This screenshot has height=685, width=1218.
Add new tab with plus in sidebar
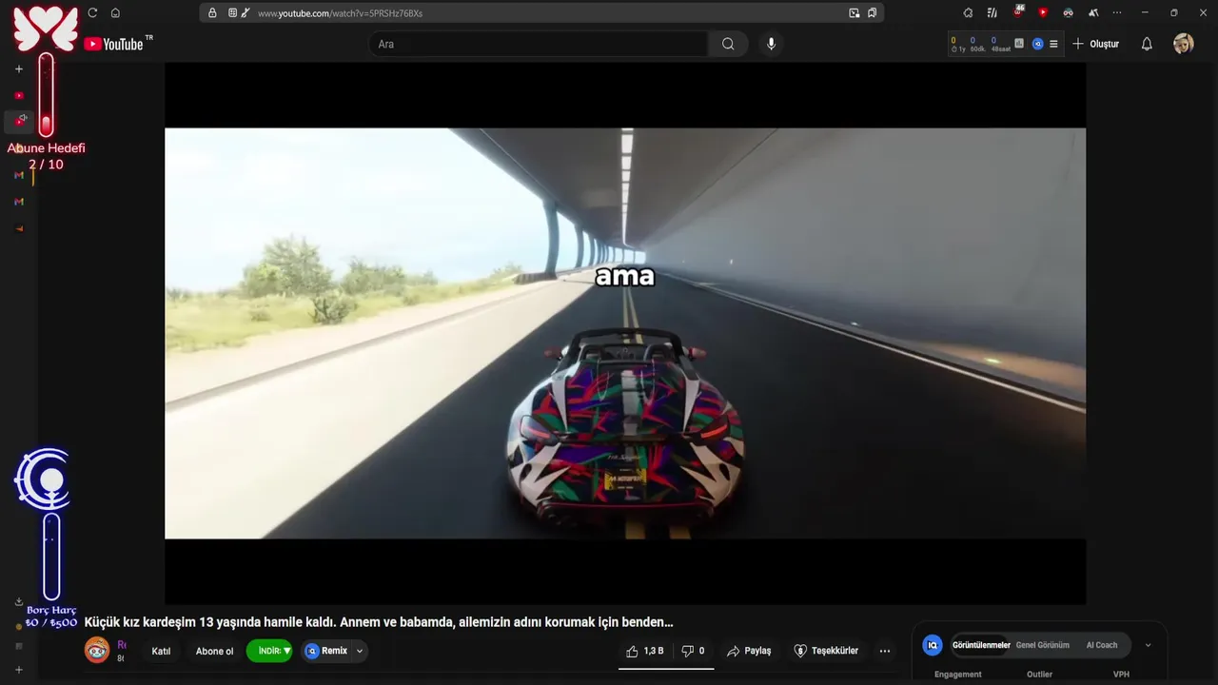pos(19,69)
